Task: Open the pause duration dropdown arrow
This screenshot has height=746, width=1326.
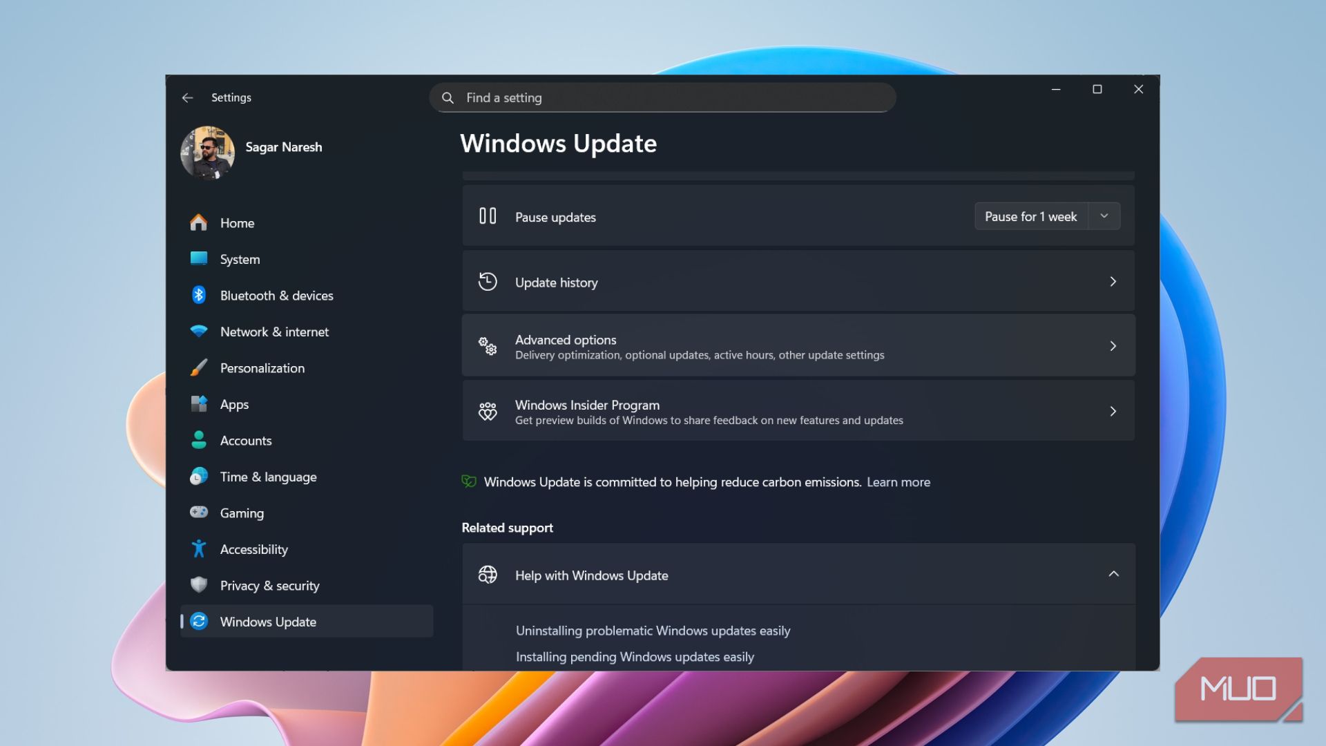Action: click(x=1104, y=216)
